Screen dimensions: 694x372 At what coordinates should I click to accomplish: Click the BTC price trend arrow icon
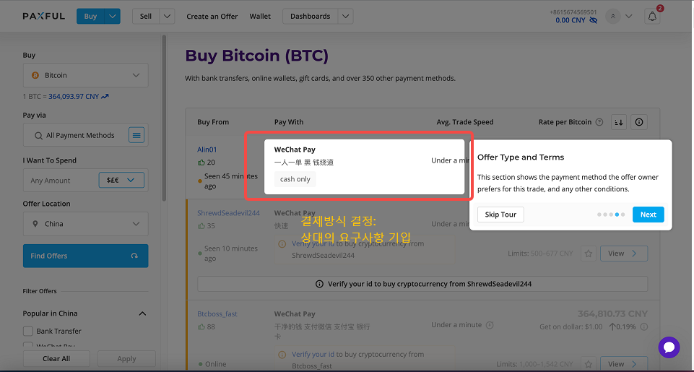pos(105,97)
